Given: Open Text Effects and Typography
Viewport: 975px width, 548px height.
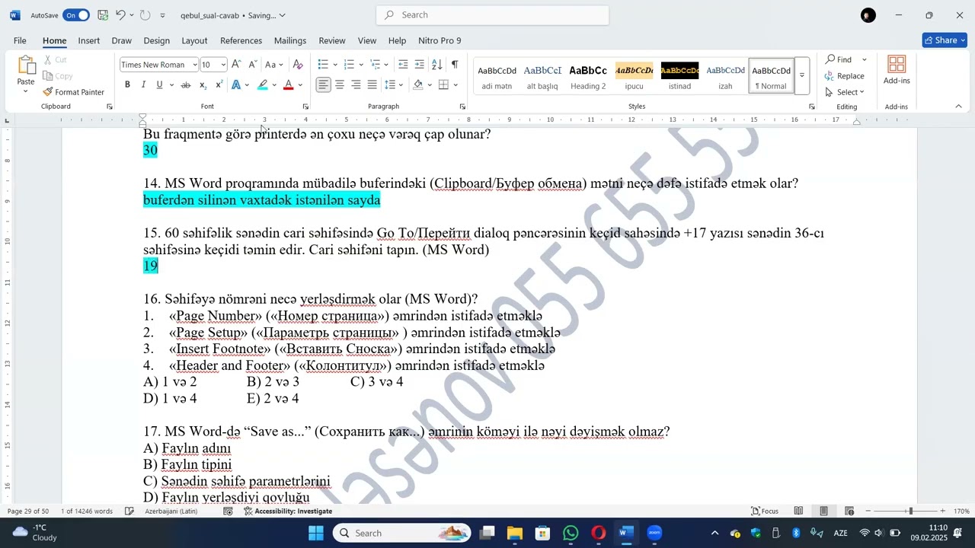Looking at the screenshot, I should coord(237,84).
